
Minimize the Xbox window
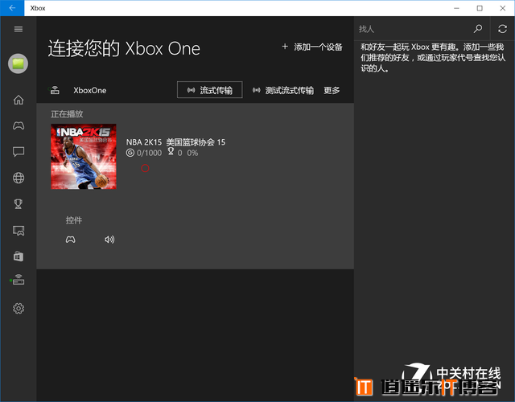point(456,8)
